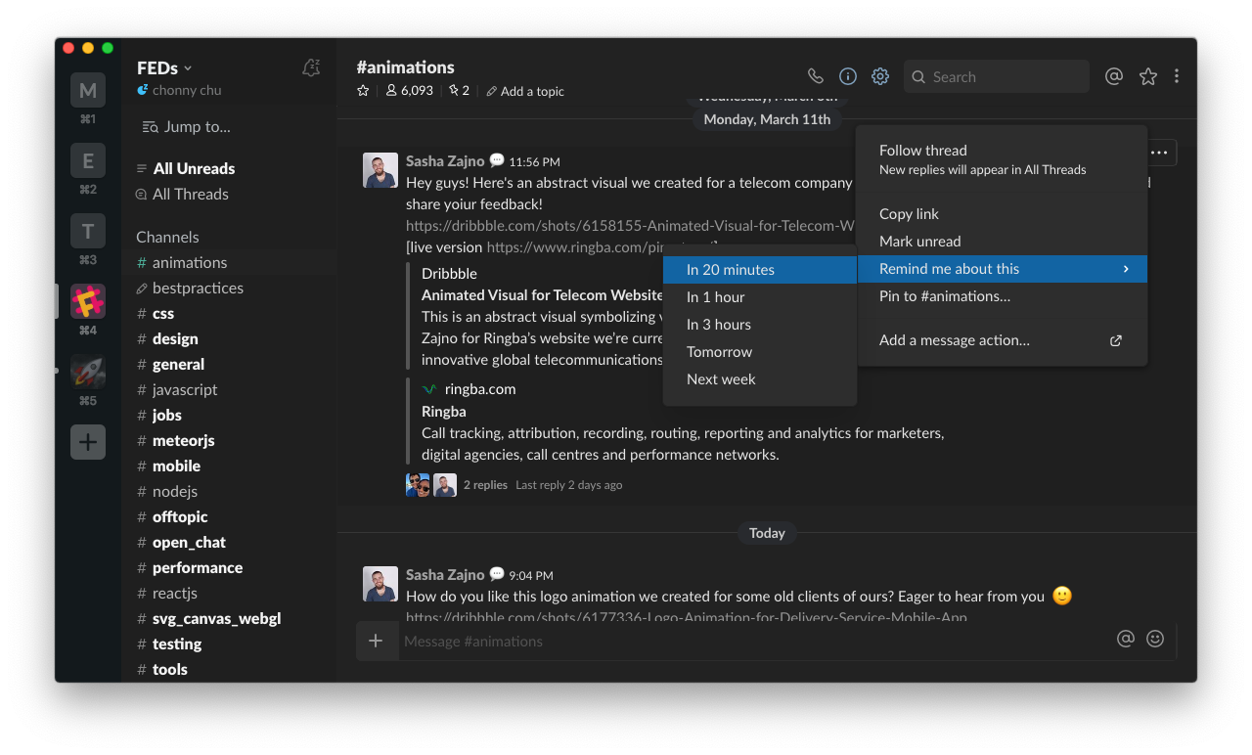Viewport: 1252px width, 755px height.
Task: Open the 2 replies thread
Action: click(485, 485)
